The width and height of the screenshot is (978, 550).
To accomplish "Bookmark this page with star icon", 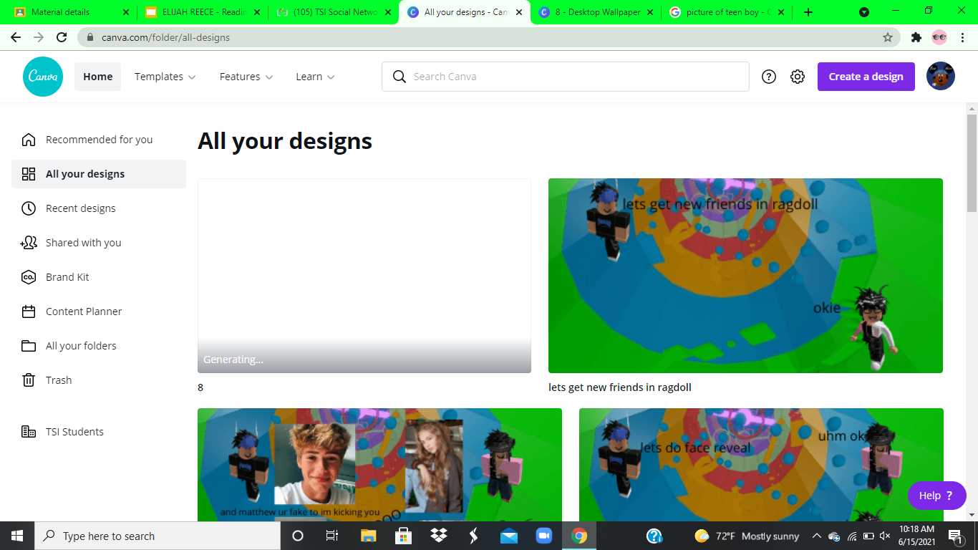I will tap(888, 37).
